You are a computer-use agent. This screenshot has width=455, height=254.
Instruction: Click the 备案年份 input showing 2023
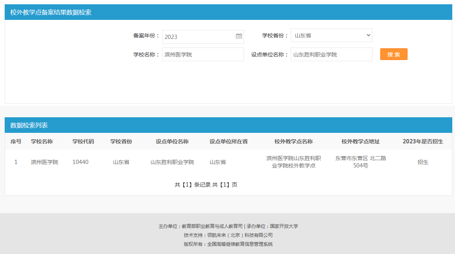click(199, 37)
